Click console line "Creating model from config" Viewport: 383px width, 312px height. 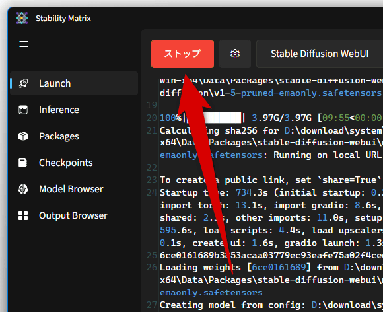tap(271, 305)
